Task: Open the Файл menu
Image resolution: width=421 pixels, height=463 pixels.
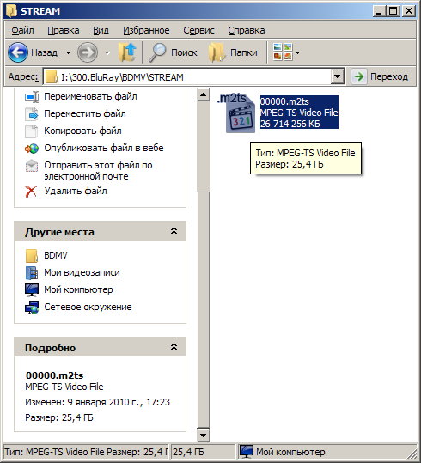Action: coord(22,30)
